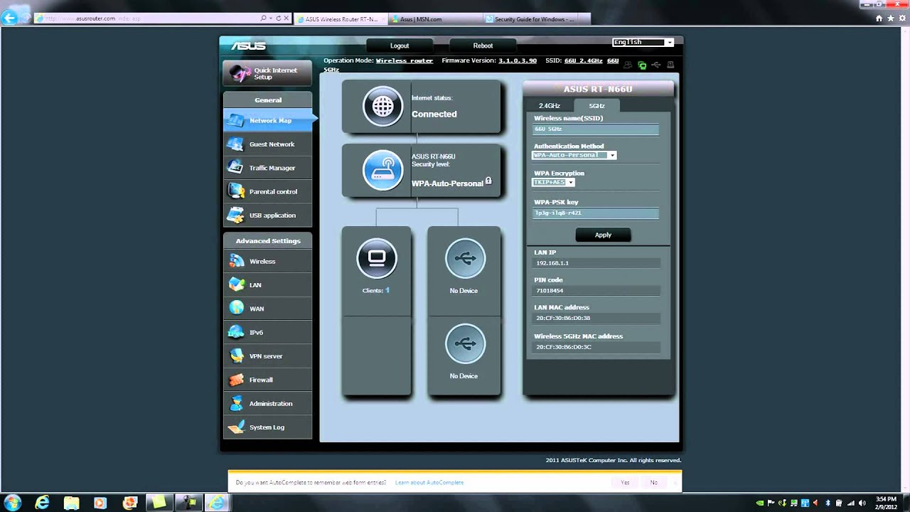The width and height of the screenshot is (910, 512).
Task: Switch to the 2.4GHz tab
Action: pyautogui.click(x=550, y=105)
